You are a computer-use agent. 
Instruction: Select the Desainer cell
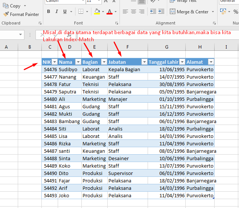[128, 158]
